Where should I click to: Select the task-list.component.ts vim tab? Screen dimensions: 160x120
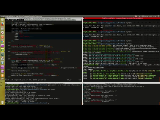click(34, 20)
